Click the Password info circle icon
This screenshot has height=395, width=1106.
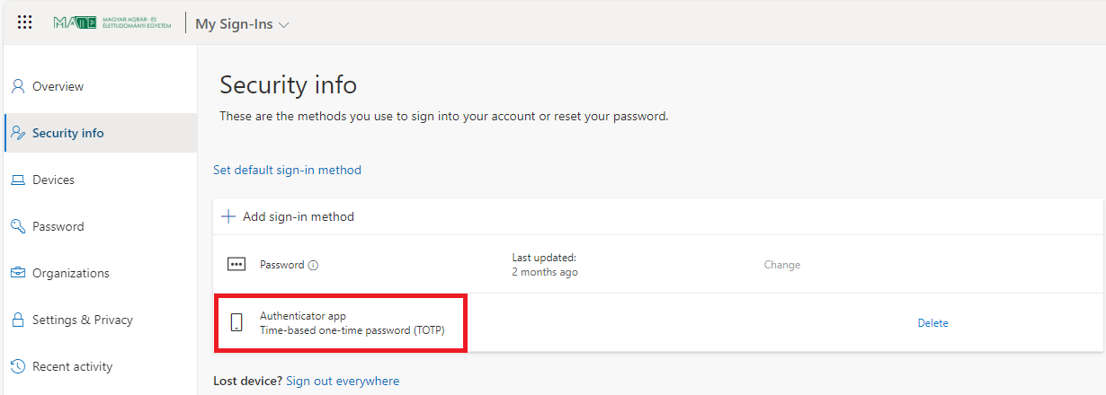[x=313, y=266]
